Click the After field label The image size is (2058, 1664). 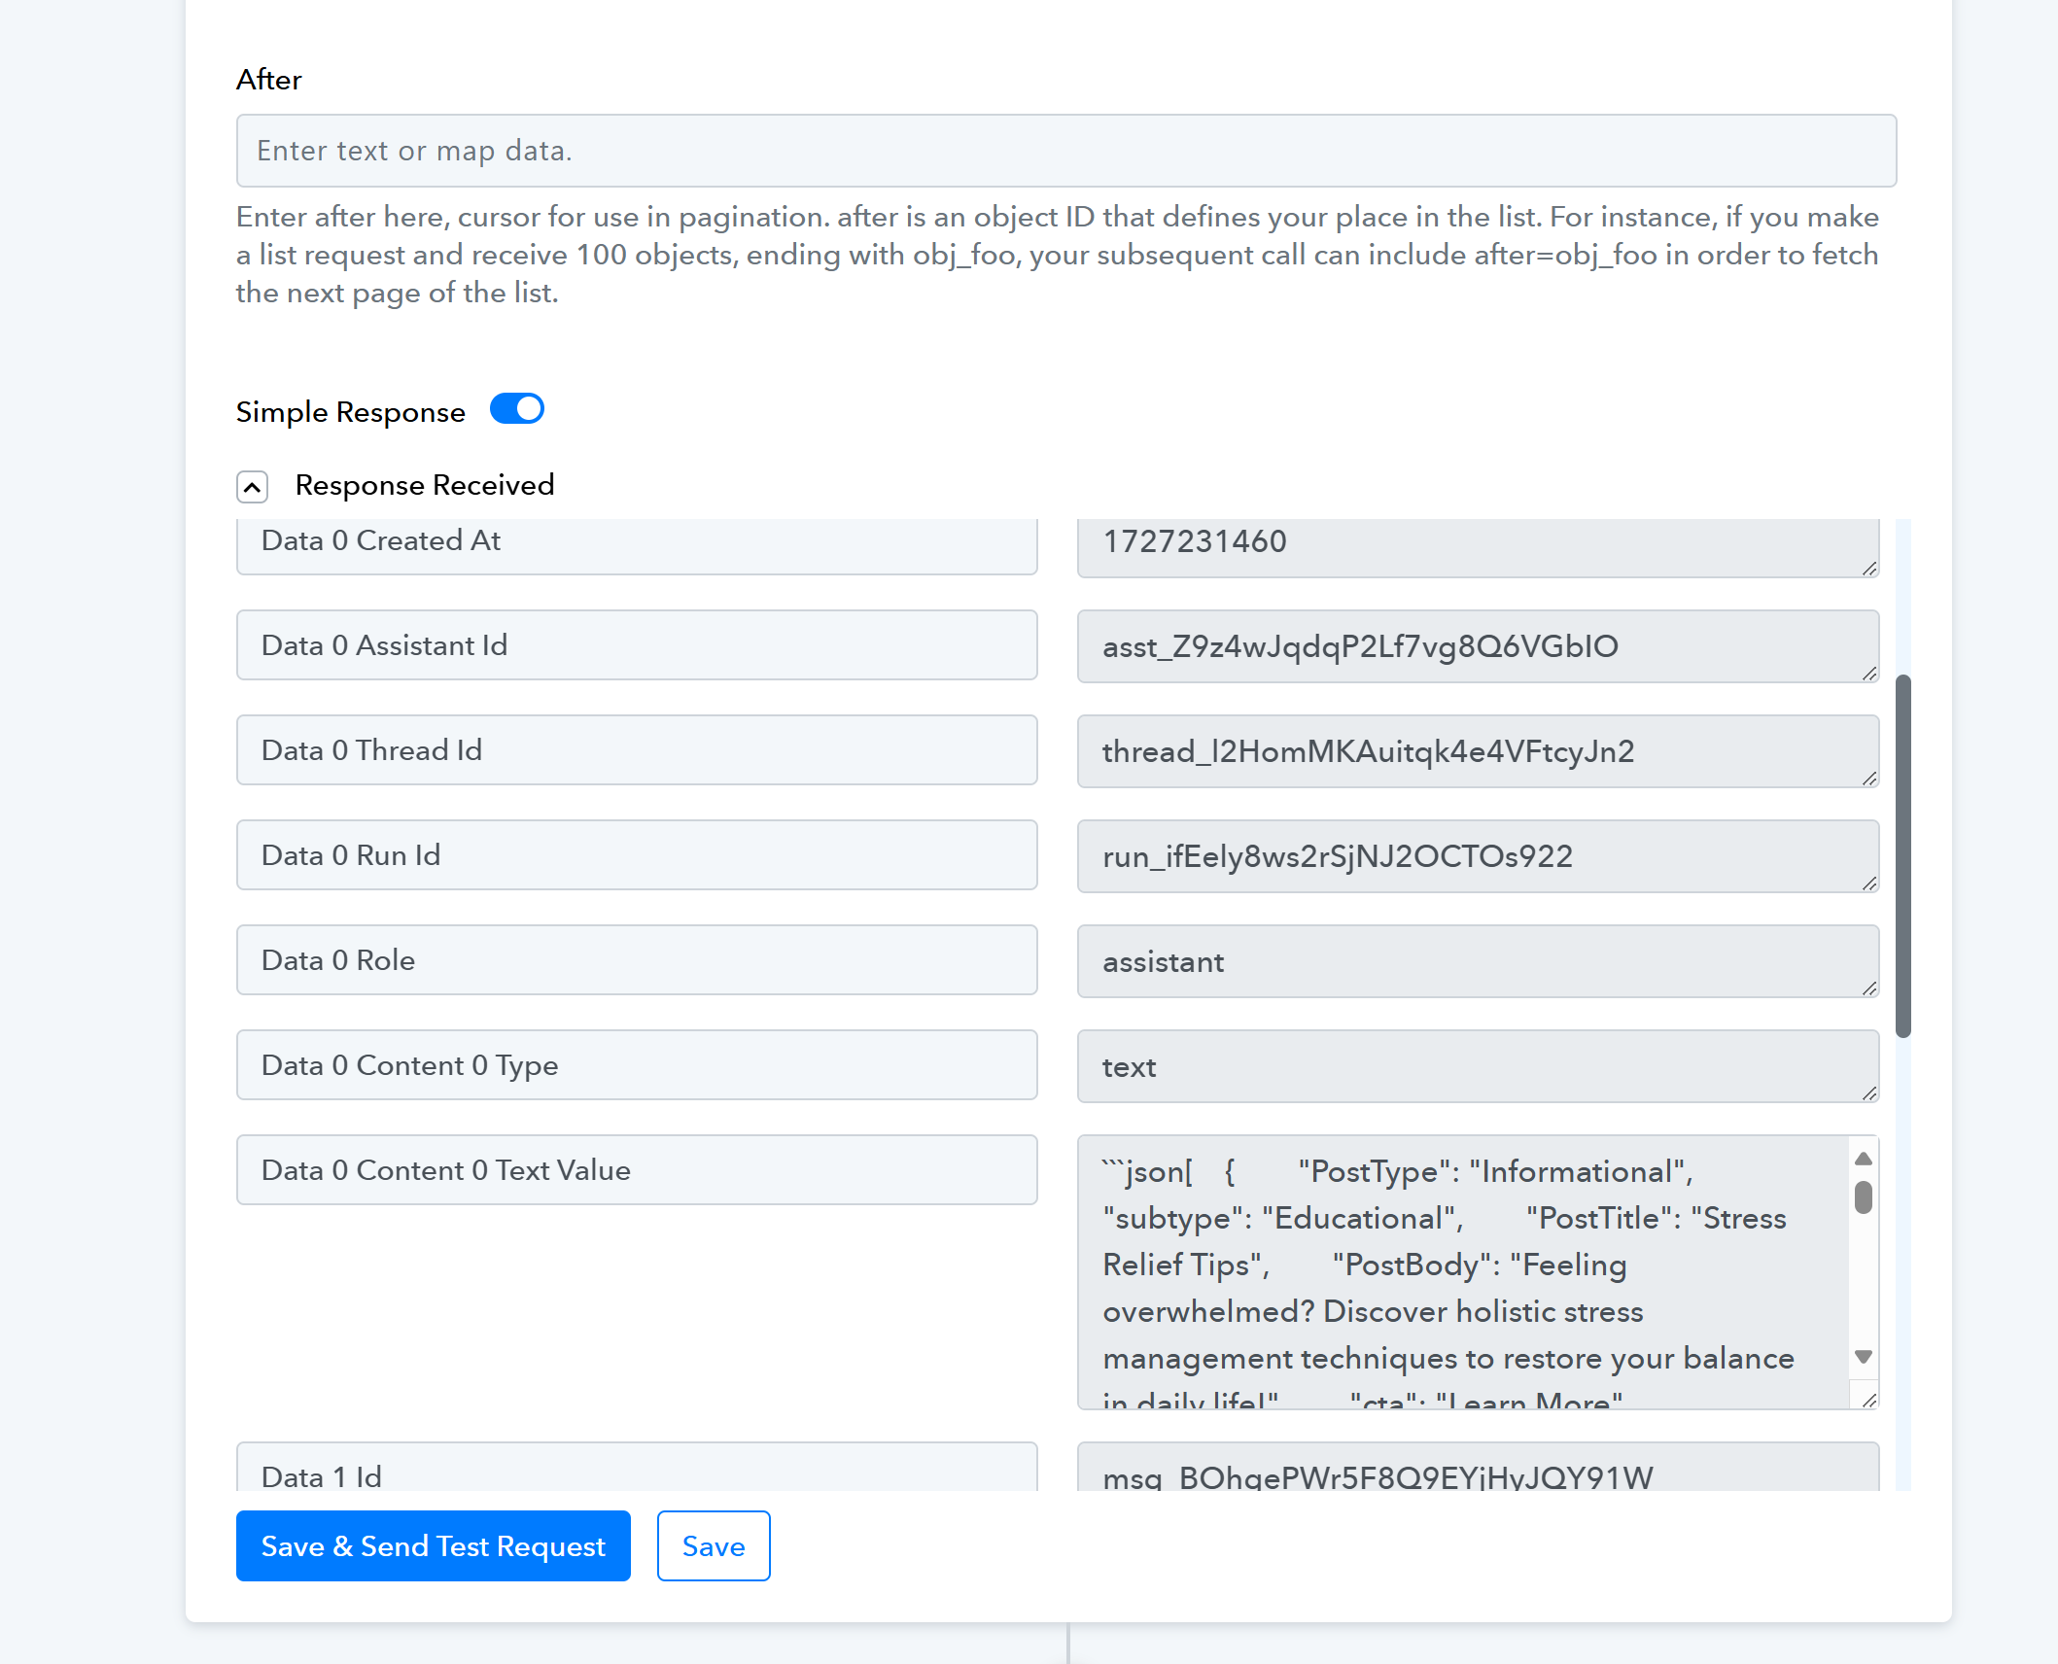269,80
